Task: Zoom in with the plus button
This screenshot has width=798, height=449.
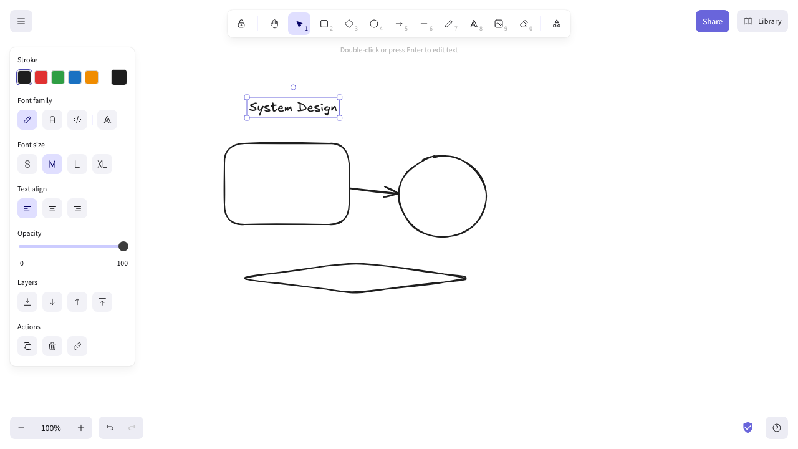Action: click(81, 428)
